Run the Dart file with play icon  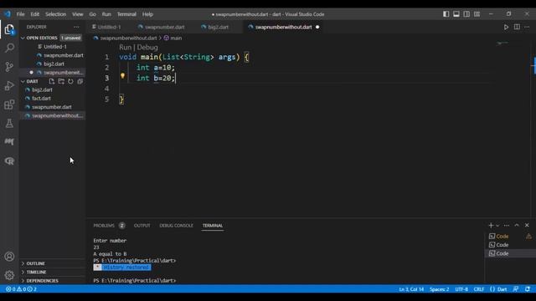506,27
